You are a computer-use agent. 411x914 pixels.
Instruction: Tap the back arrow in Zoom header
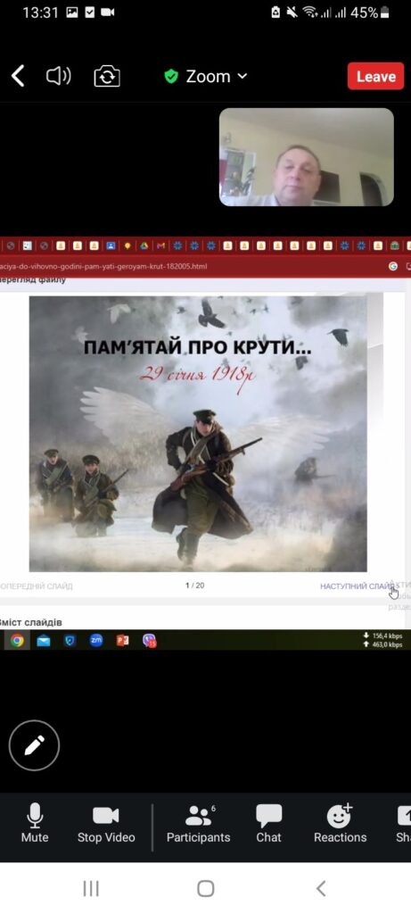pos(18,77)
